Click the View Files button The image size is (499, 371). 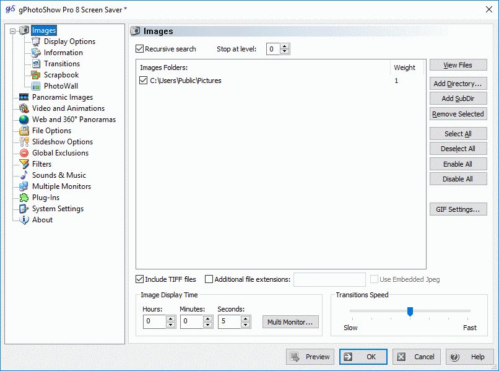[x=458, y=65]
